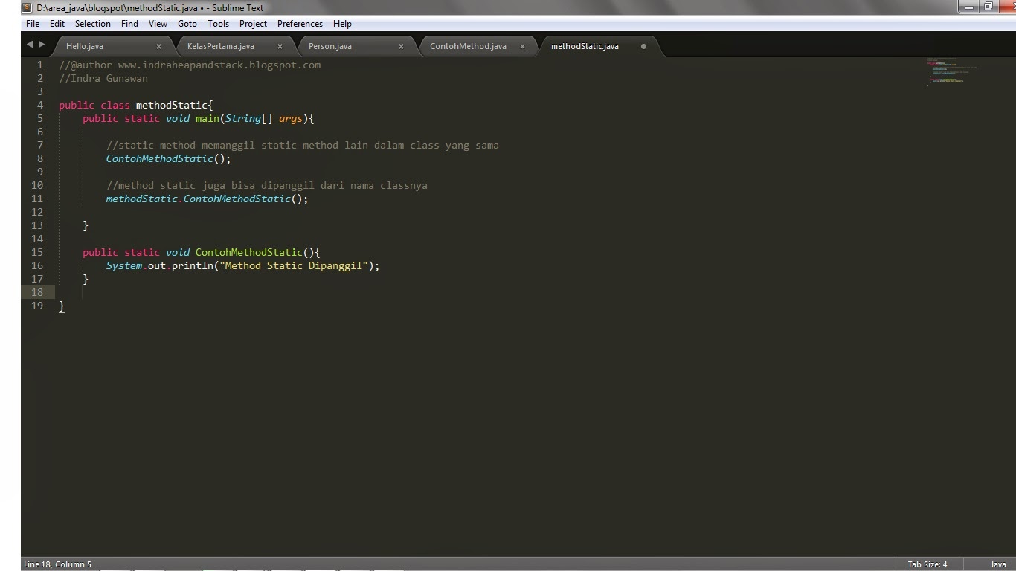The width and height of the screenshot is (1016, 571).
Task: Click the args parameter
Action: click(291, 118)
